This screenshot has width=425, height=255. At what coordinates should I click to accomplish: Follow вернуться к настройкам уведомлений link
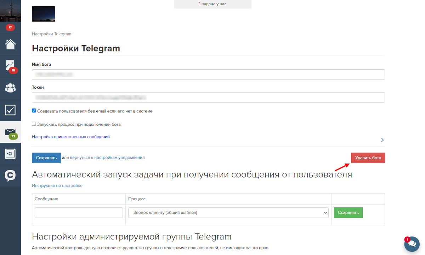click(107, 158)
